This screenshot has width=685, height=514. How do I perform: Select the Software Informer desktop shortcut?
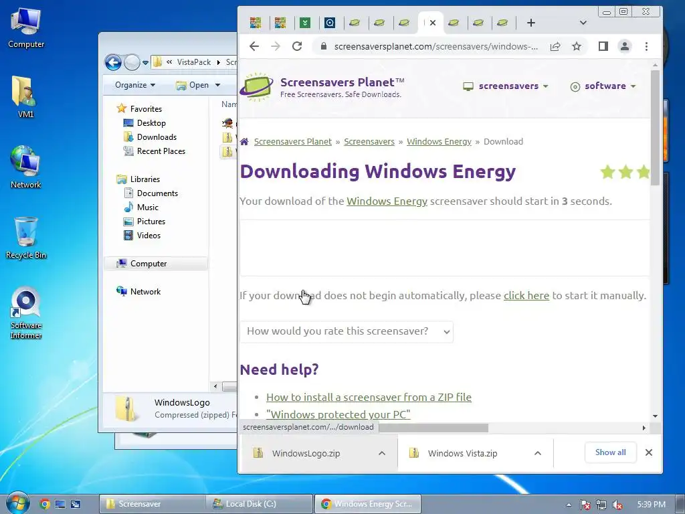click(x=26, y=313)
